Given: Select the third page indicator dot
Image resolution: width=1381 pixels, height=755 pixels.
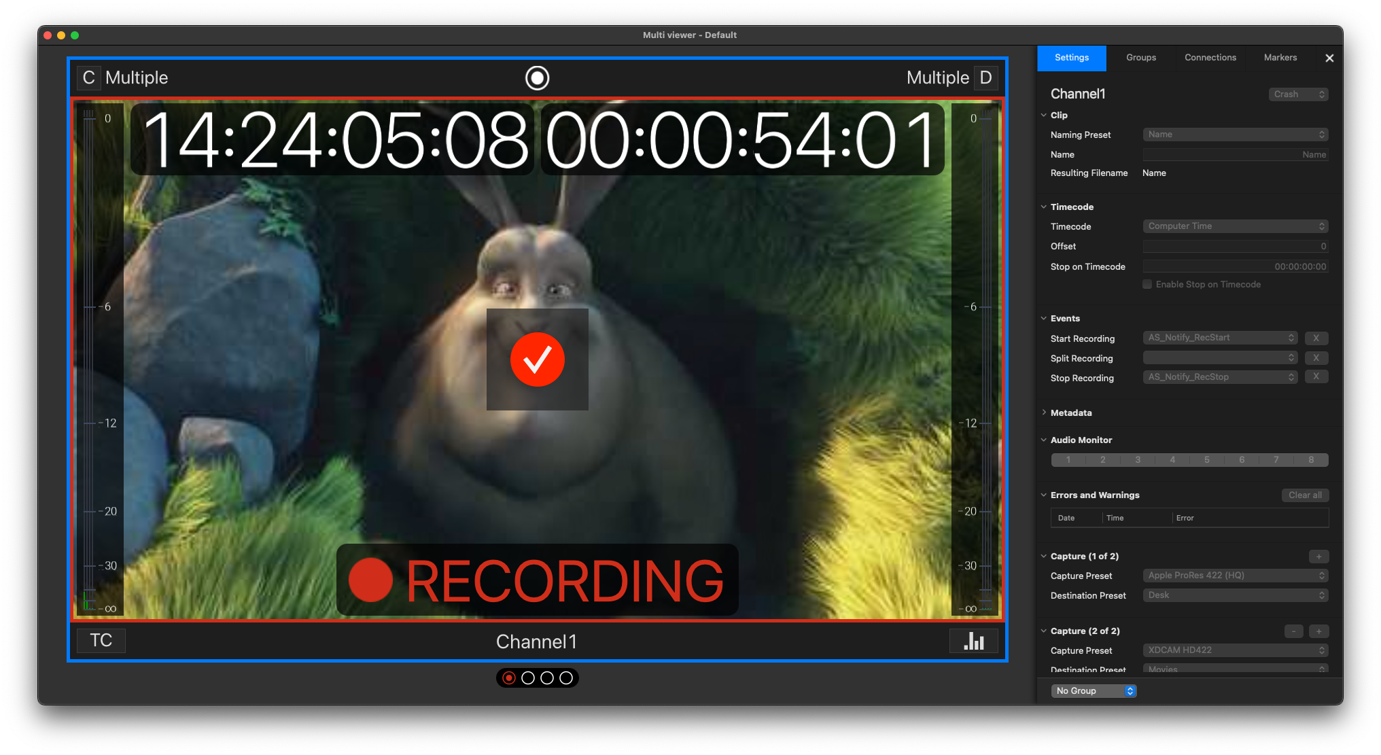Looking at the screenshot, I should coord(547,678).
